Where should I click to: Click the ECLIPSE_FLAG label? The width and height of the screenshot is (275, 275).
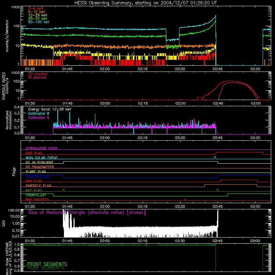[x=37, y=176]
